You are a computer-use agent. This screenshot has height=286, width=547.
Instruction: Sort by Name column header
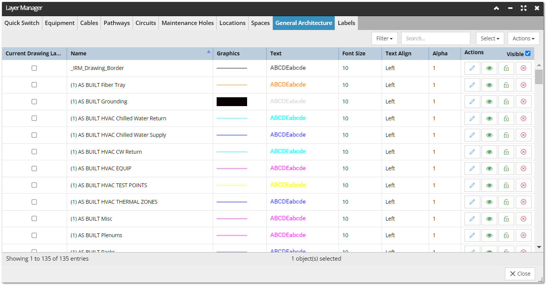point(140,53)
